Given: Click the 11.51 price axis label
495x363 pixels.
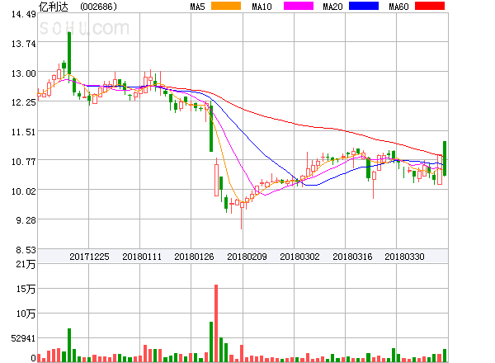Looking at the screenshot, I should coord(24,132).
